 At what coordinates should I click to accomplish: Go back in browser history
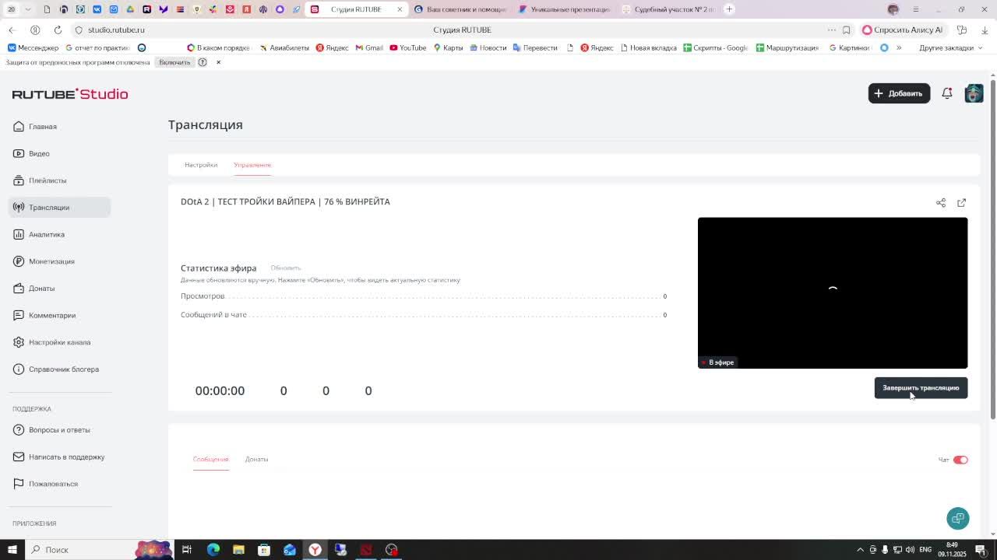(12, 30)
